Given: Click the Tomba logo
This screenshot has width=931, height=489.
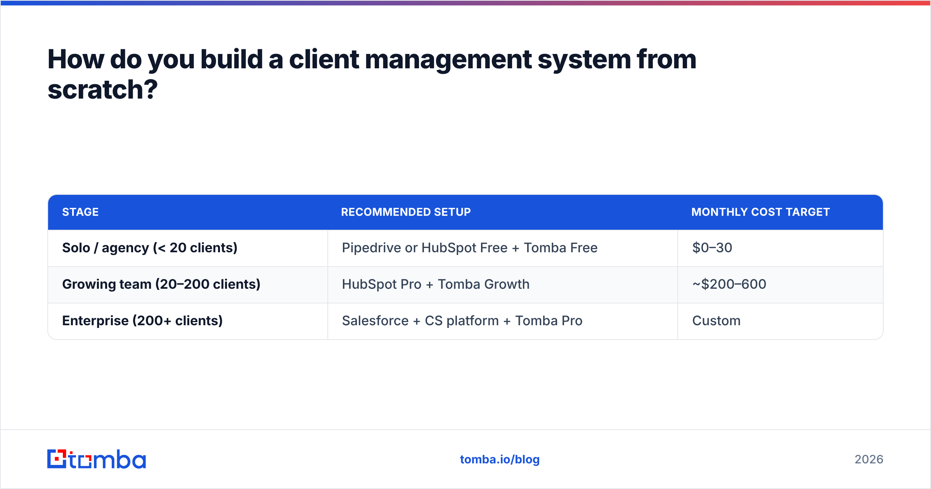Looking at the screenshot, I should coord(97,459).
